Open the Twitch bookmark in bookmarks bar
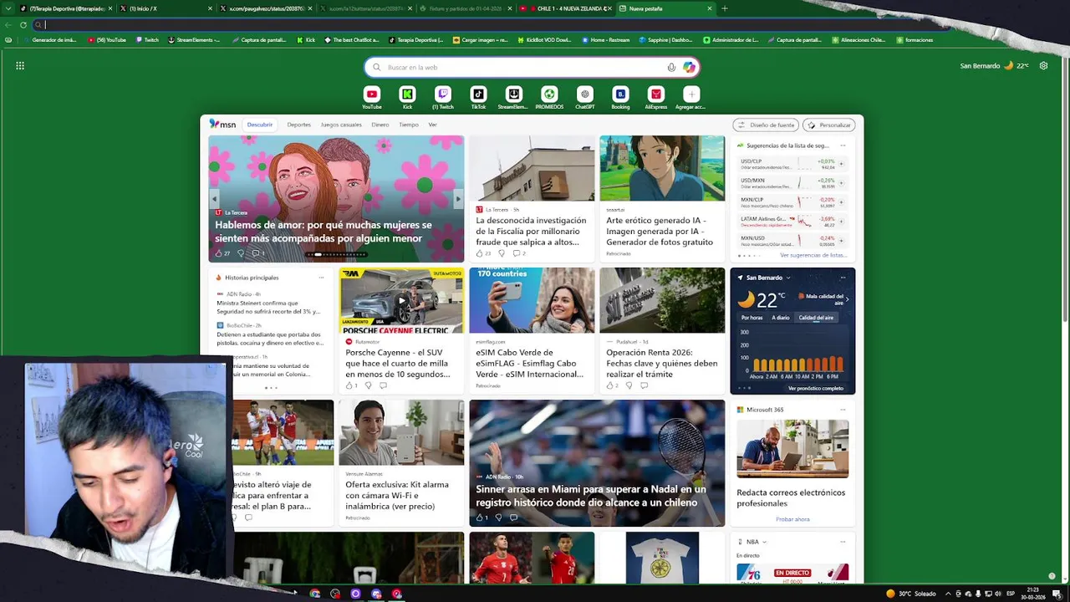This screenshot has width=1070, height=602. pos(146,39)
